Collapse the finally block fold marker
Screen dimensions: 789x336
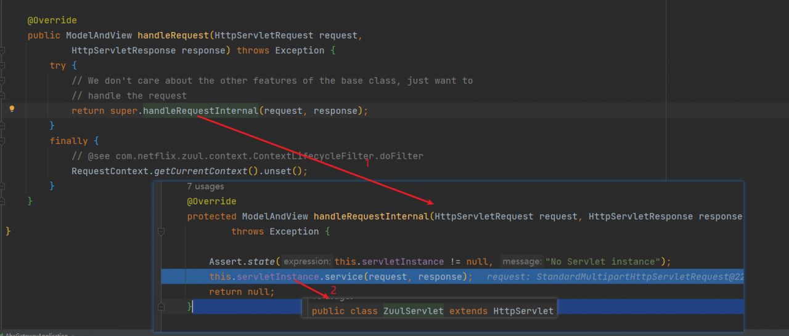[x=3, y=141]
